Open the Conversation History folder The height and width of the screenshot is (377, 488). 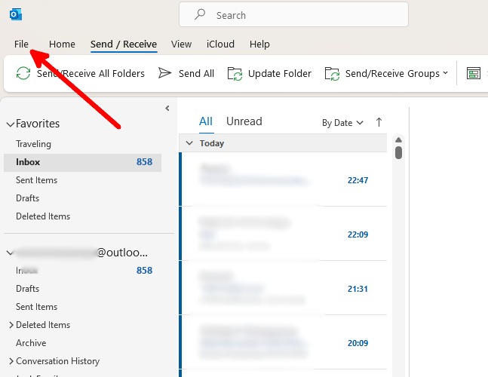[57, 361]
